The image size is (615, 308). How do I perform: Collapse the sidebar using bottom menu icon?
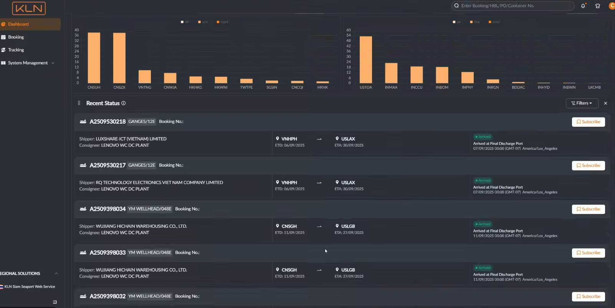click(x=55, y=302)
